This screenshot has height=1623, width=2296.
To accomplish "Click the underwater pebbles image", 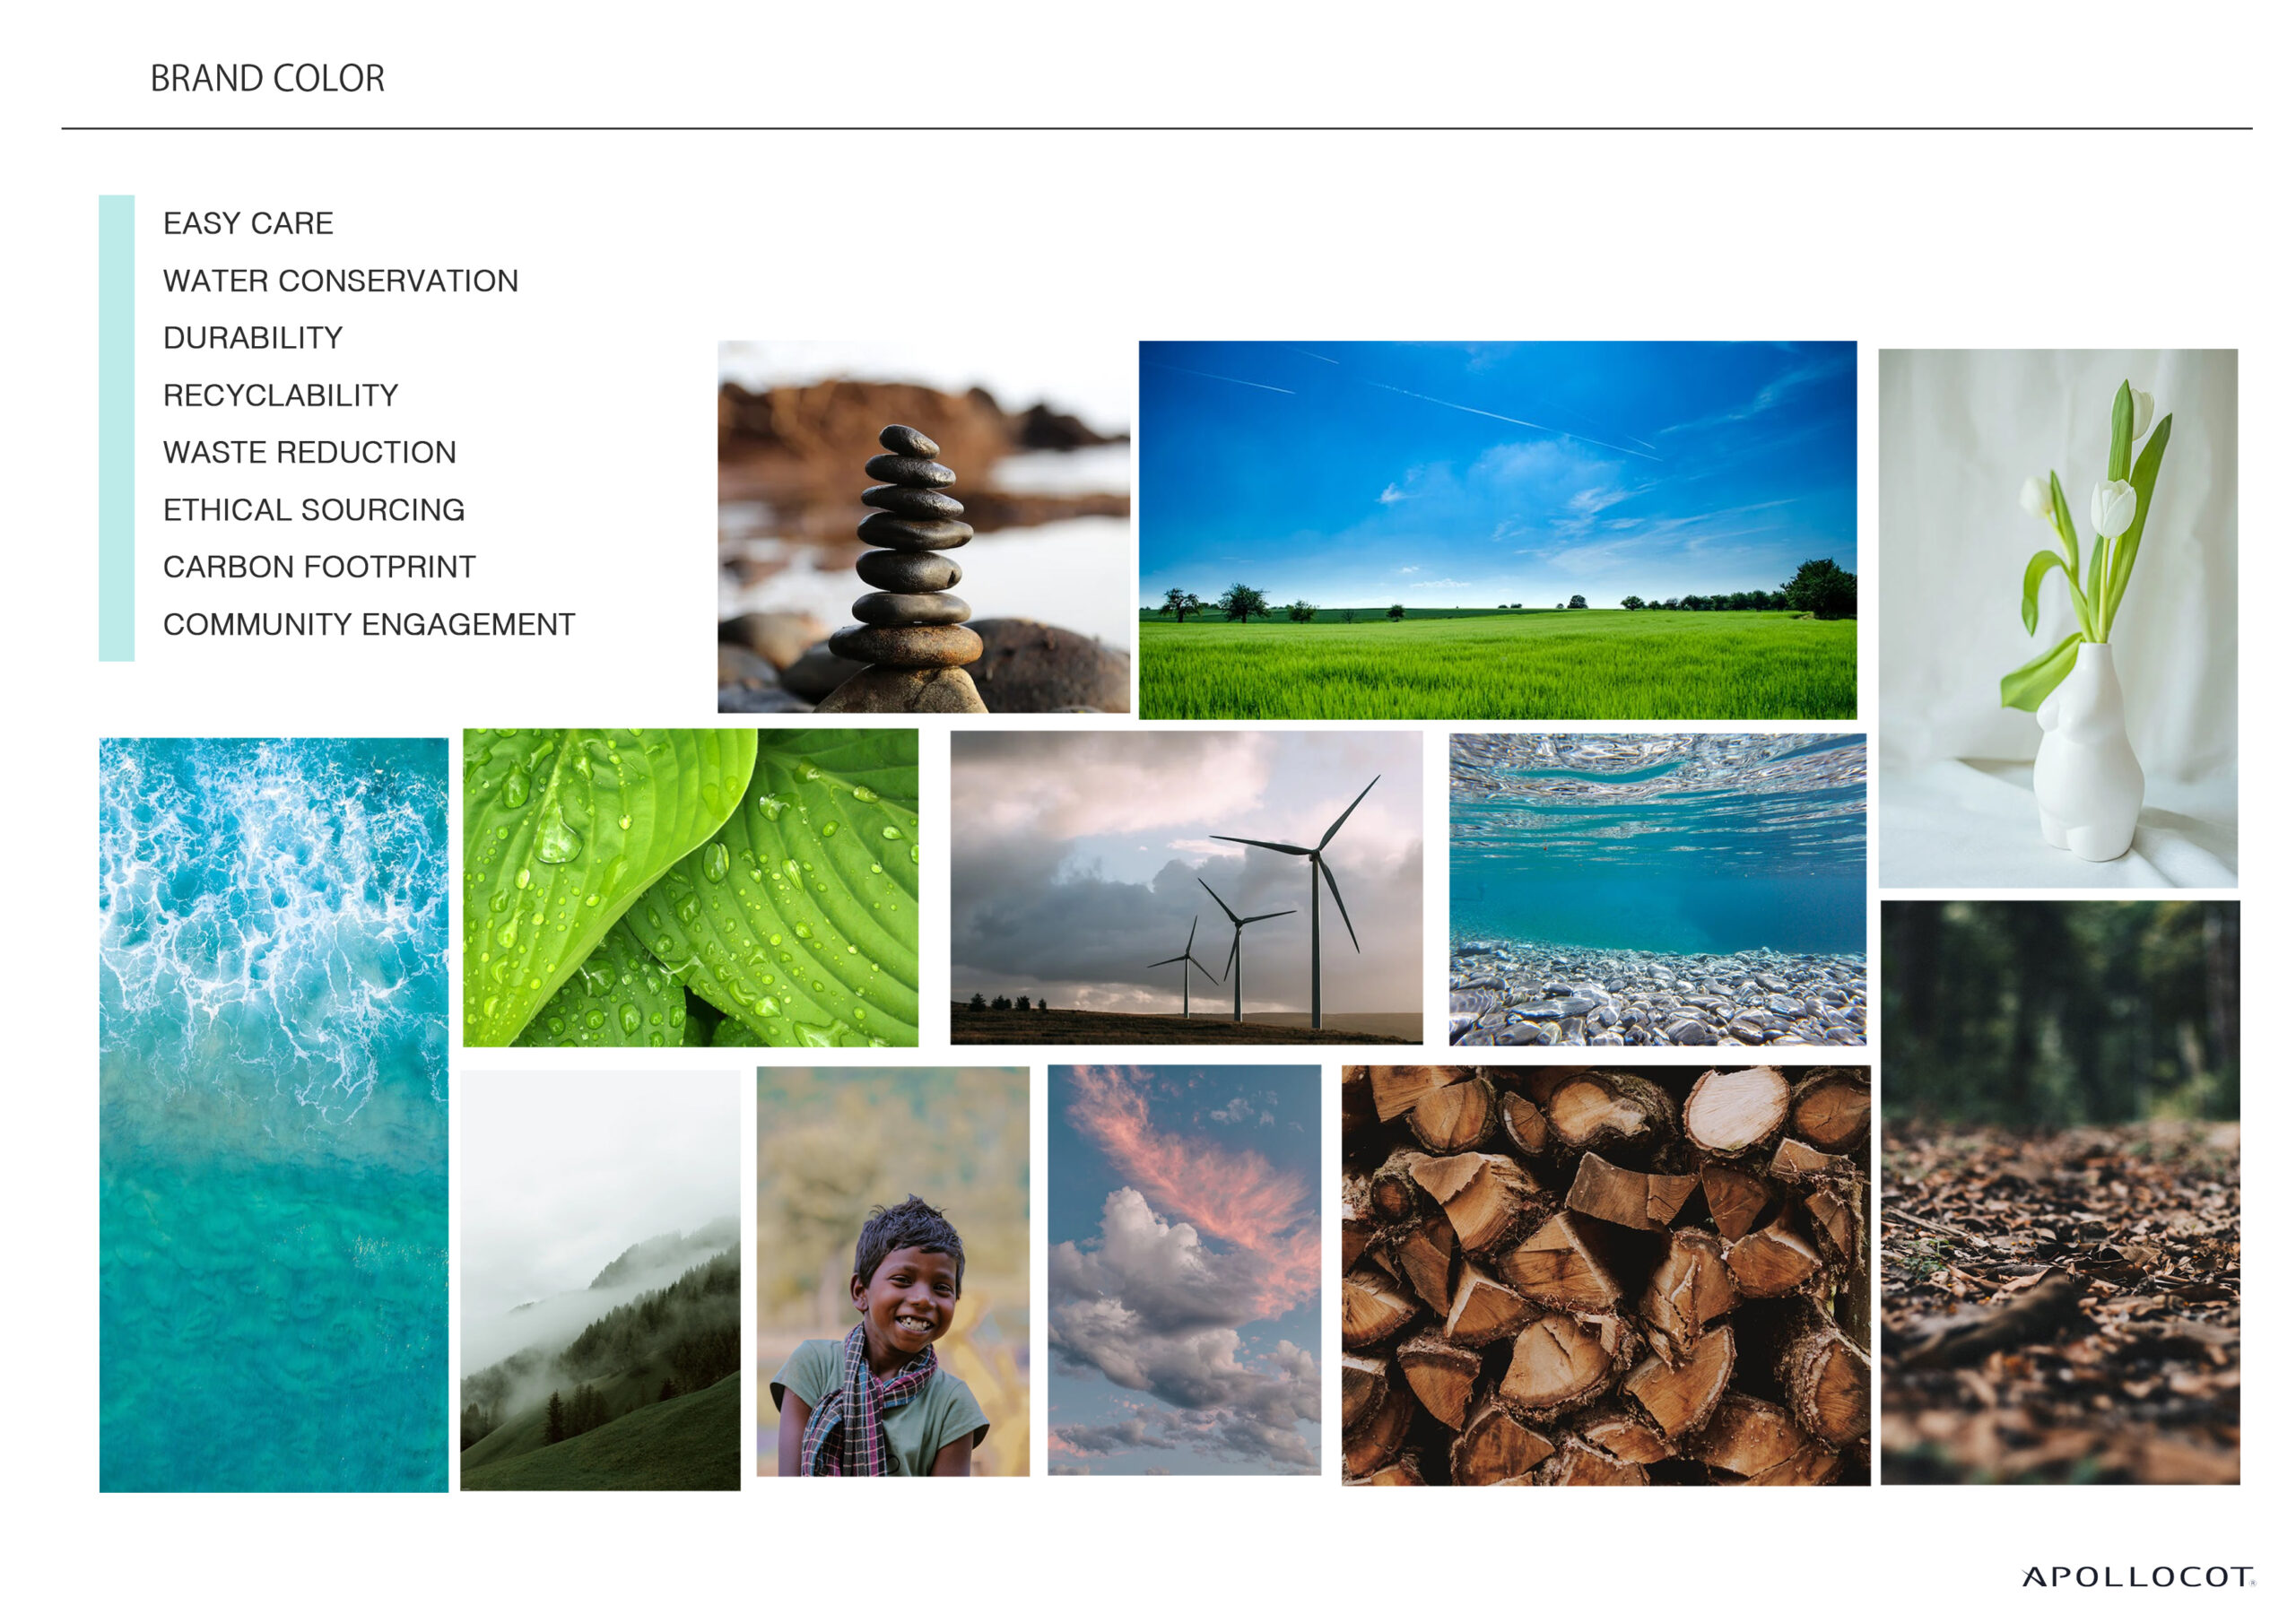I will [x=1657, y=890].
